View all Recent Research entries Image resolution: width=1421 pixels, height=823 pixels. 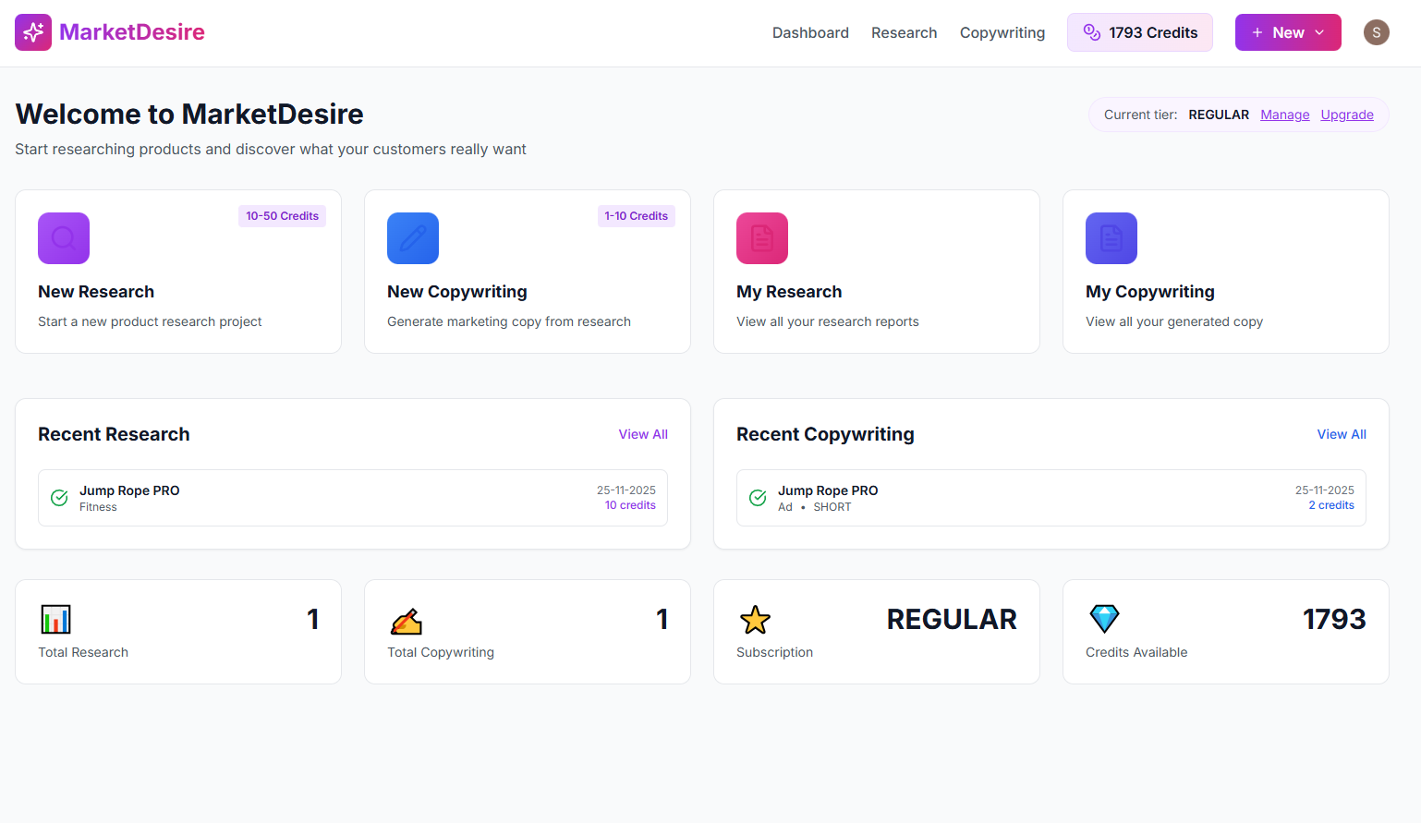point(643,434)
